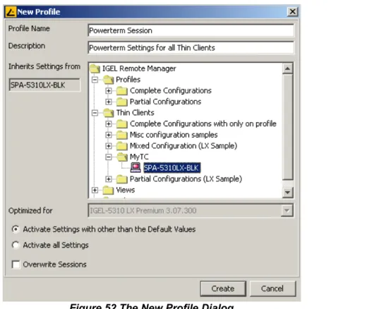Click the Thin Clients folder icon
Viewport: 367px width, 309px height.
[109, 113]
